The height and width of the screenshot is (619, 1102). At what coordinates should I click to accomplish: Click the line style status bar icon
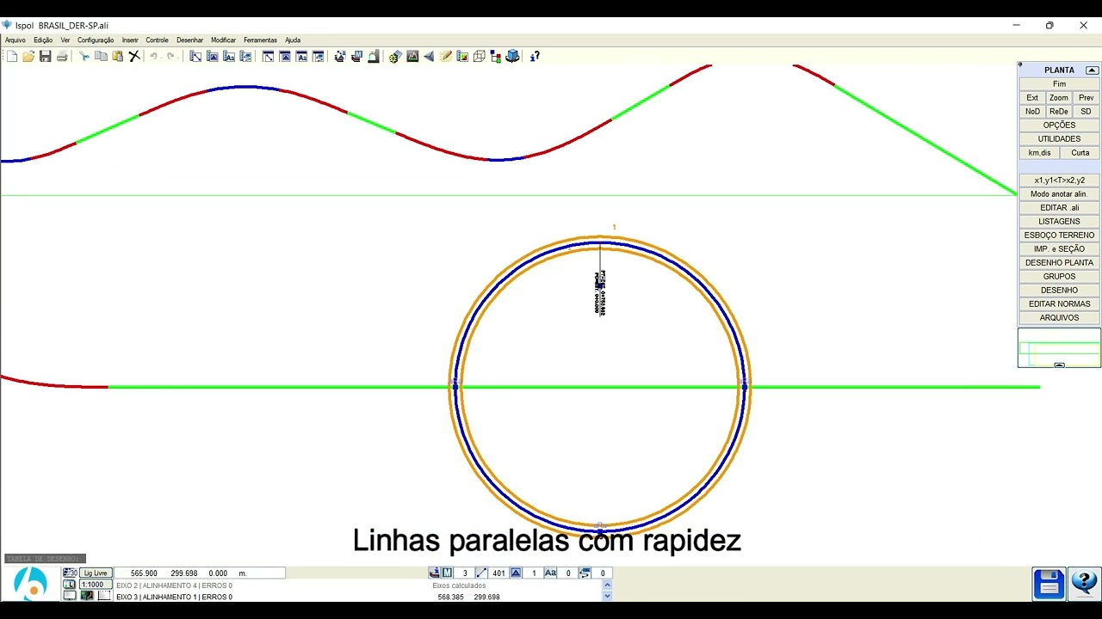pyautogui.click(x=481, y=573)
